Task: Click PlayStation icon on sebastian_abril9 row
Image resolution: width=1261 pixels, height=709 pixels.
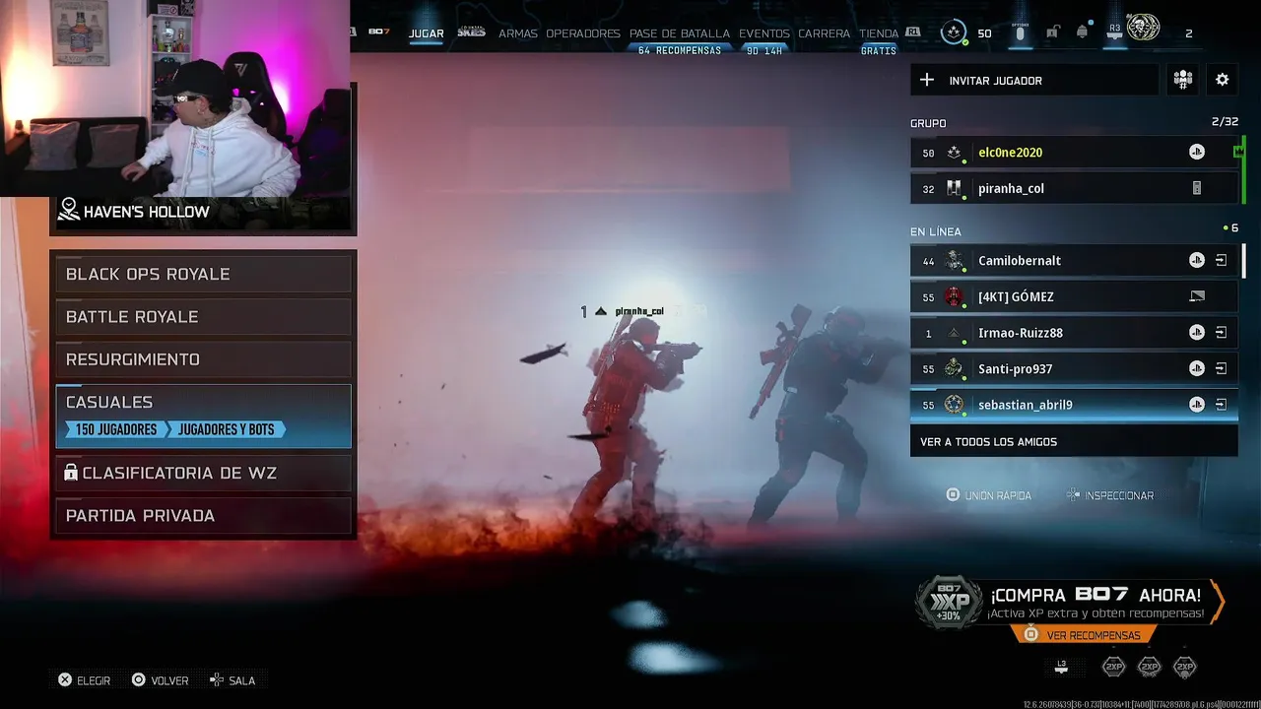Action: [1196, 405]
